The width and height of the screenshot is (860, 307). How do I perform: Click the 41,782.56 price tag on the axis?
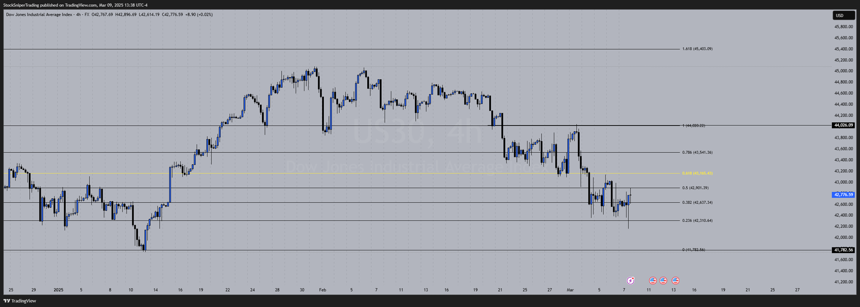(x=843, y=250)
